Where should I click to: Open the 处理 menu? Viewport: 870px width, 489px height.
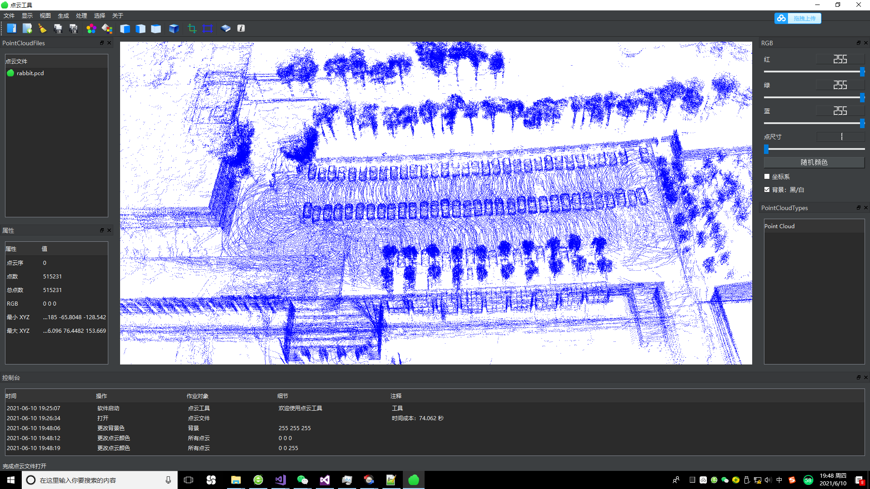coord(82,15)
